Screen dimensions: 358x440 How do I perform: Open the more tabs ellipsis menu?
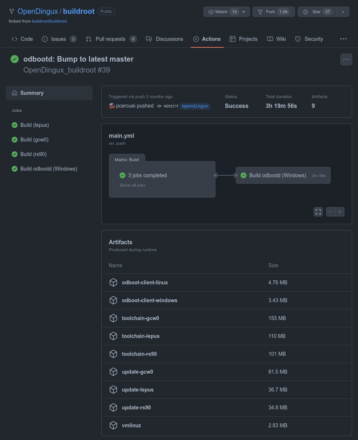pos(343,39)
